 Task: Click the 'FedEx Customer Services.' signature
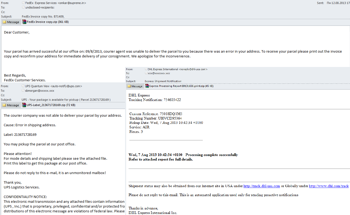coord(25,80)
